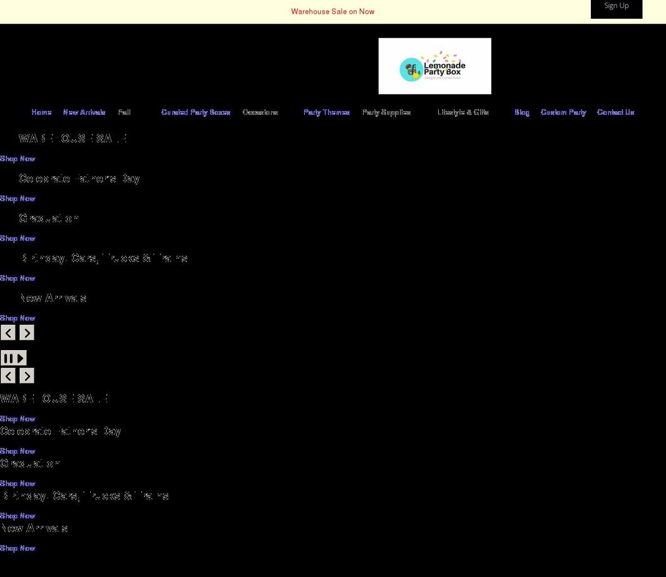This screenshot has height=577, width=666.
Task: Click next arrow above the pause/play button
Action: click(26, 333)
